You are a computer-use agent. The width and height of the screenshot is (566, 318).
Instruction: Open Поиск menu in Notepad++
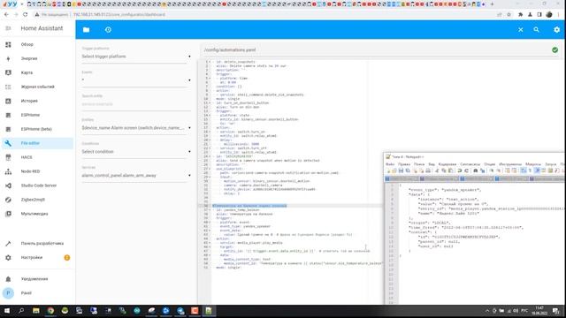[x=419, y=164]
